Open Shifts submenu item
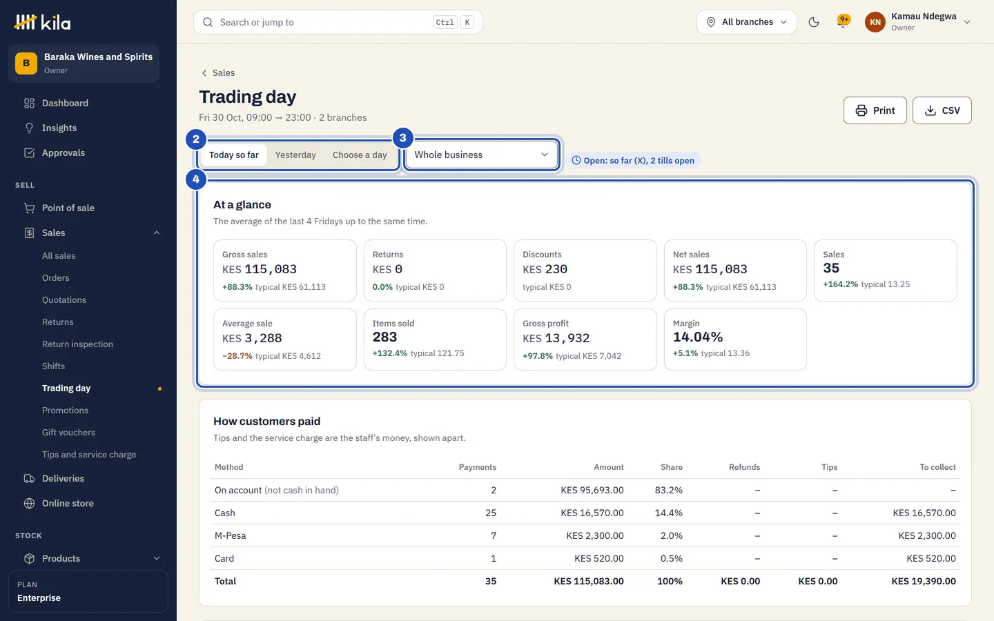 tap(53, 366)
